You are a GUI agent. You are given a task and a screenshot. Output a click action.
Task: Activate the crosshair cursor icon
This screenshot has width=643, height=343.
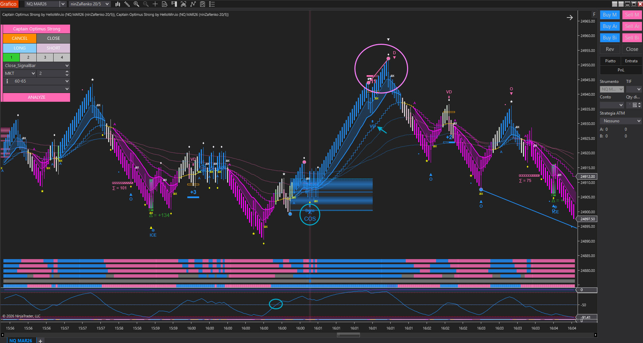click(x=155, y=4)
